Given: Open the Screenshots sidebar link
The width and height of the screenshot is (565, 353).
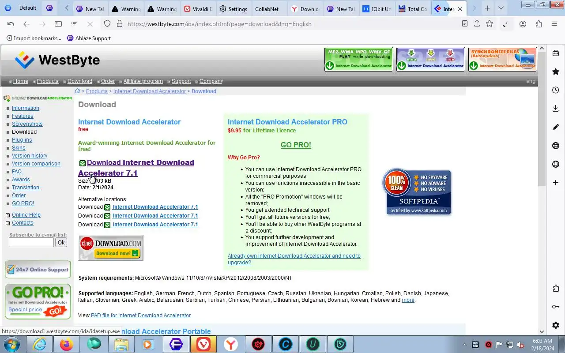Looking at the screenshot, I should pos(27,124).
